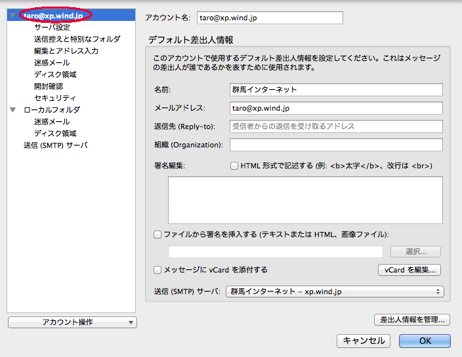Open セキュリティ settings page
462x357 pixels.
[x=55, y=98]
